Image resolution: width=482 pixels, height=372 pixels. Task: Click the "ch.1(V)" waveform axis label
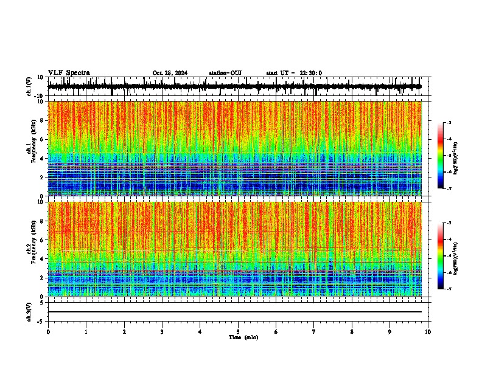29,86
